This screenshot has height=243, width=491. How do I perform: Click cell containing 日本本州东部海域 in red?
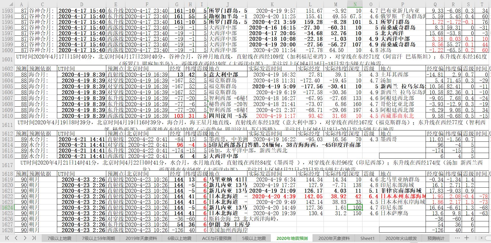(x=402, y=196)
